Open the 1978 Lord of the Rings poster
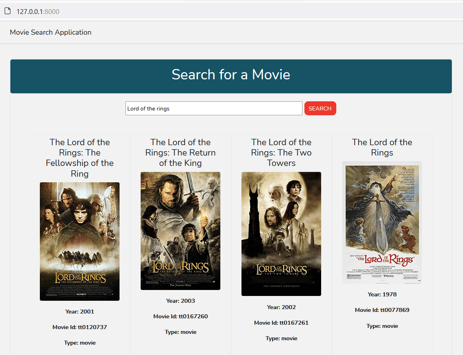Screen dimensions: 463x355 point(382,222)
